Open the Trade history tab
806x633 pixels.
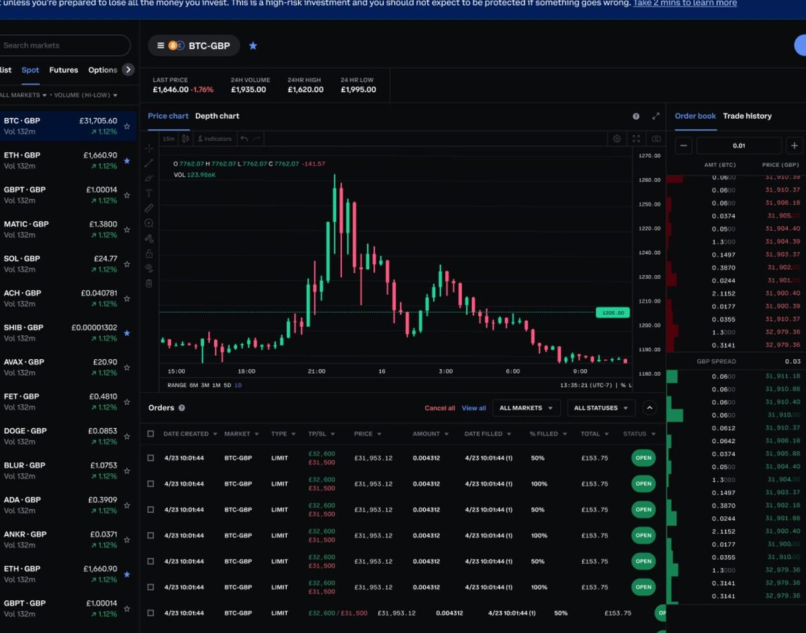tap(747, 116)
